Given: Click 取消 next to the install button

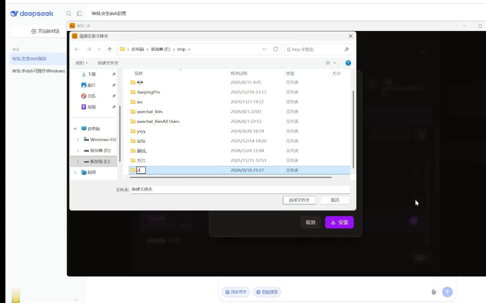Looking at the screenshot, I should tap(310, 222).
